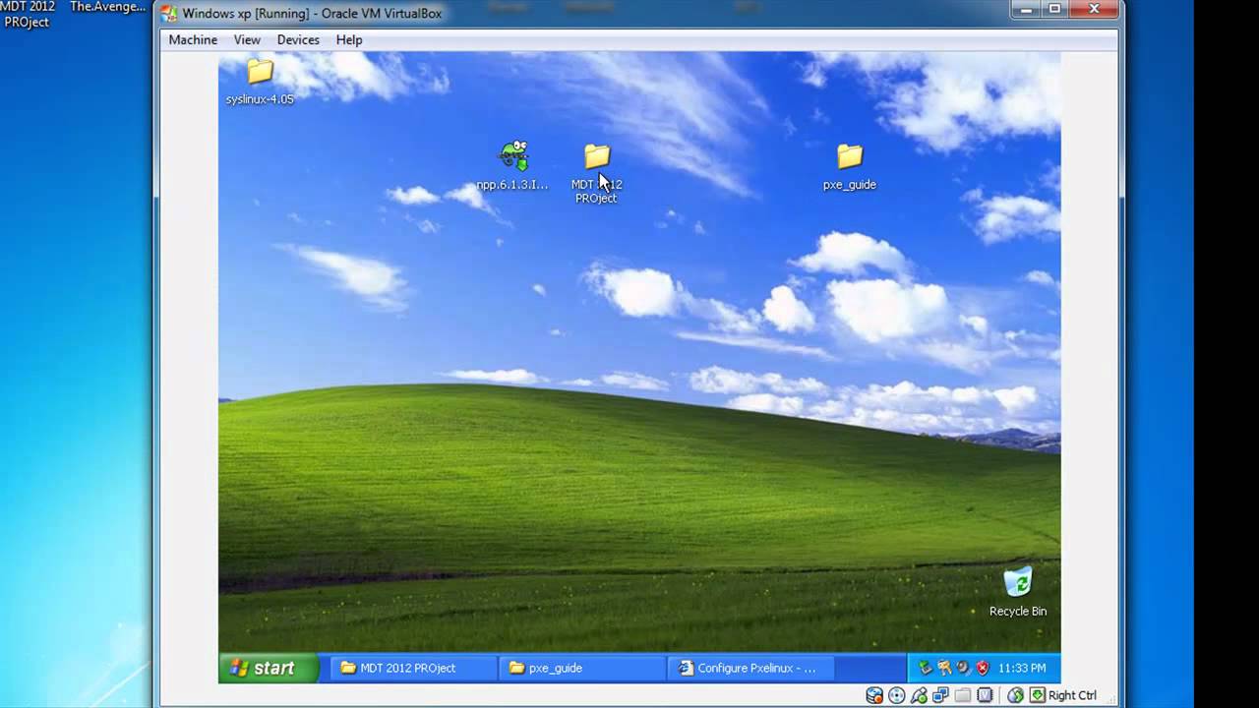Open the Help menu in VirtualBox
Viewport: 1259px width, 708px height.
(349, 39)
